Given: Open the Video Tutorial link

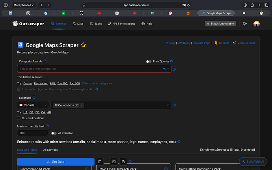Looking at the screenshot, I should pyautogui.click(x=244, y=43).
